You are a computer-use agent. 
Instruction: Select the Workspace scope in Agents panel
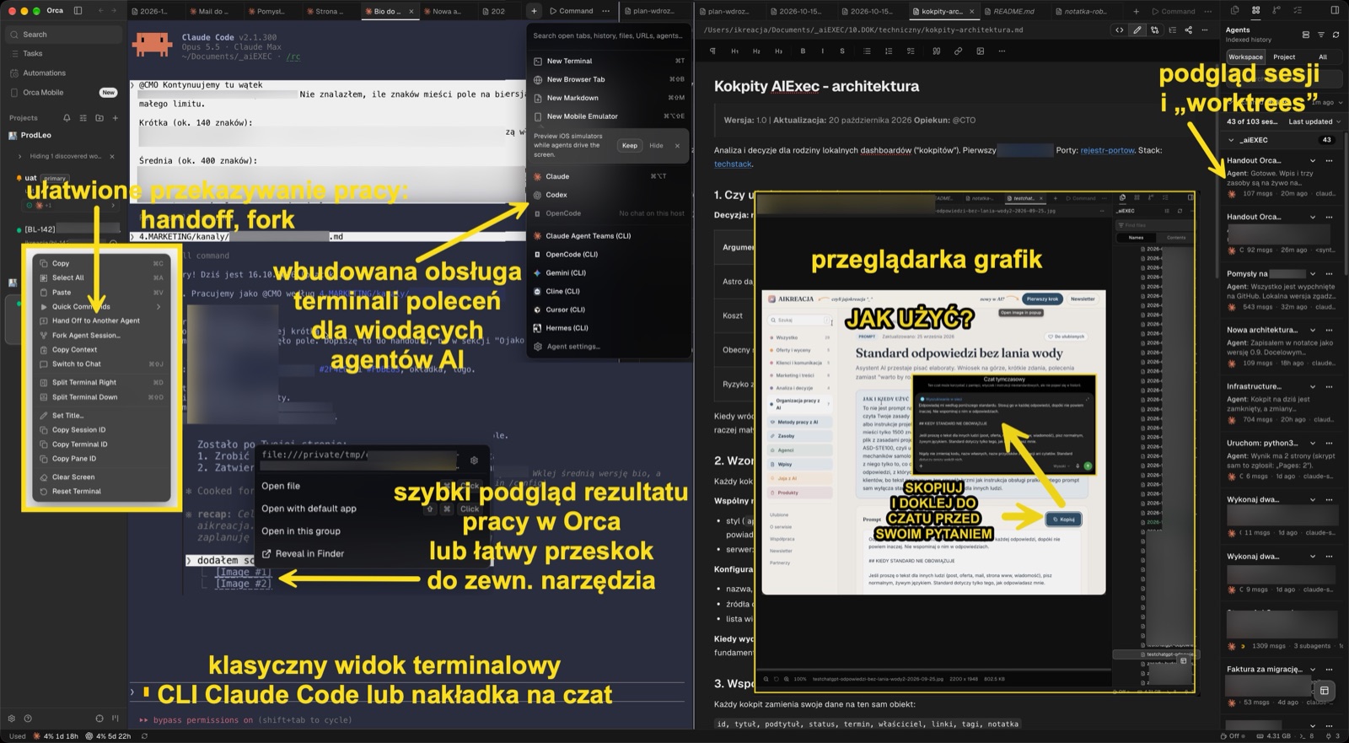pos(1245,57)
